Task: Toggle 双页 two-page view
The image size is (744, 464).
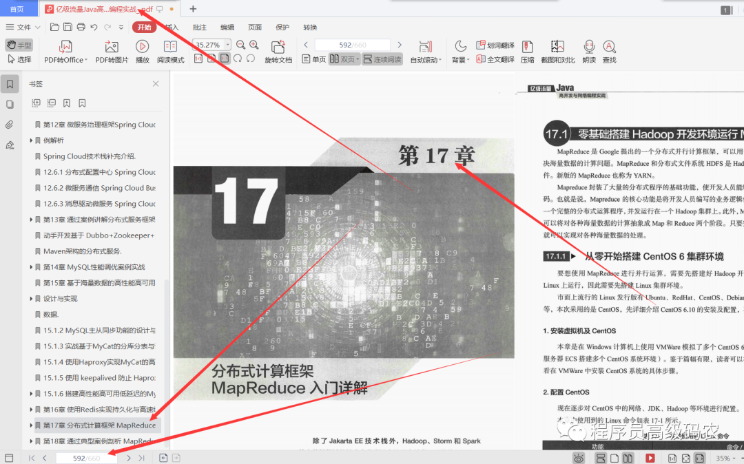Action: pos(344,59)
